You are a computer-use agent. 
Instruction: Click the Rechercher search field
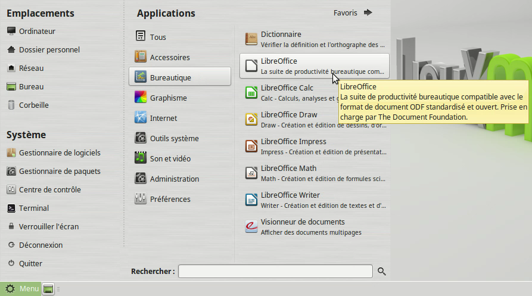(x=275, y=271)
